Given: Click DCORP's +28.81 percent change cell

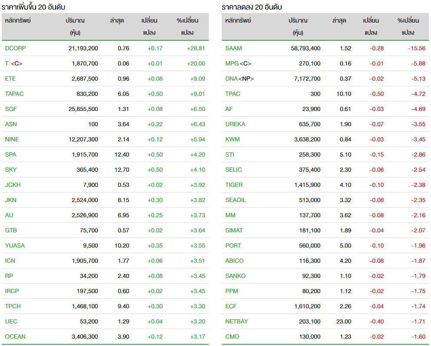Looking at the screenshot, I should (x=196, y=48).
